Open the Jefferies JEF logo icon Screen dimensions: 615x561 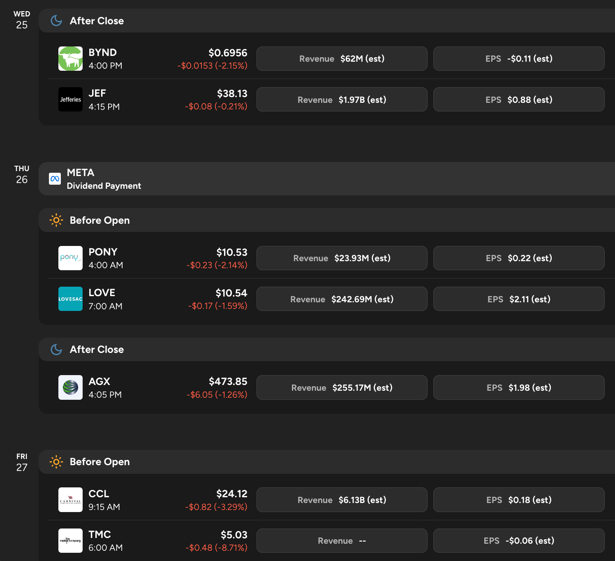[x=70, y=100]
